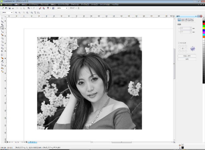Click the Apply button in the docker
This screenshot has height=150, width=205.
point(187,59)
